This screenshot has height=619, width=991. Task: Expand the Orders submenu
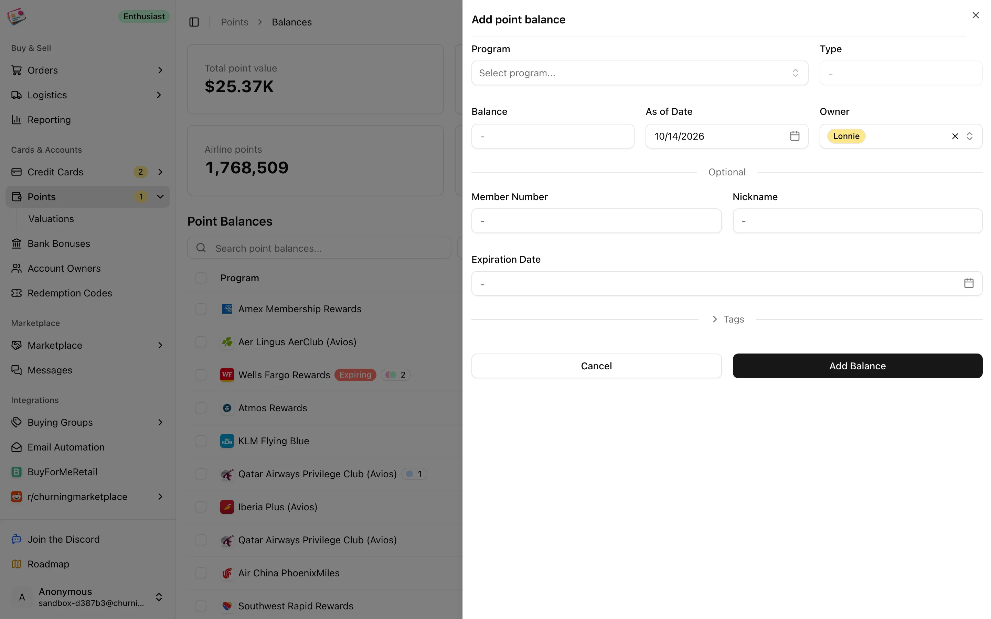[160, 70]
